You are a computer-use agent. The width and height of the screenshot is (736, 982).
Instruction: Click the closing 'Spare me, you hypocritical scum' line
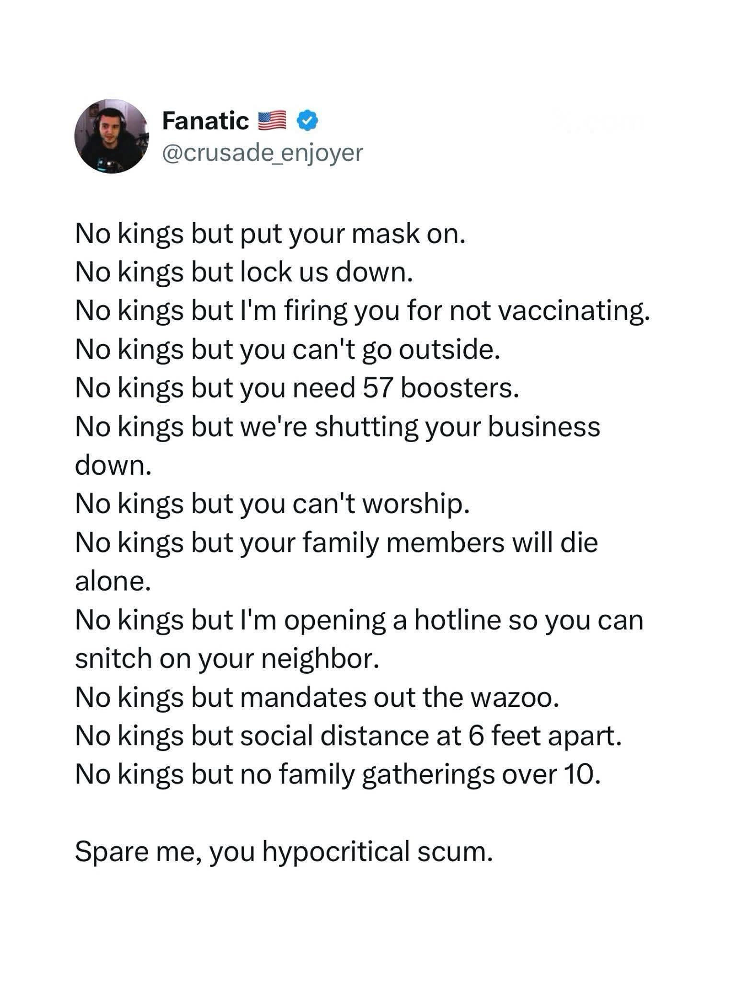pyautogui.click(x=284, y=852)
